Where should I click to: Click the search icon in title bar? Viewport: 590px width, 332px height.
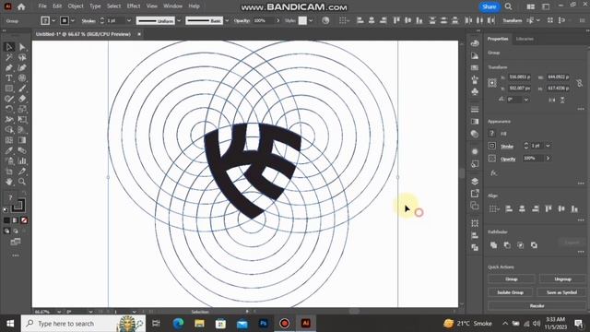click(x=508, y=6)
